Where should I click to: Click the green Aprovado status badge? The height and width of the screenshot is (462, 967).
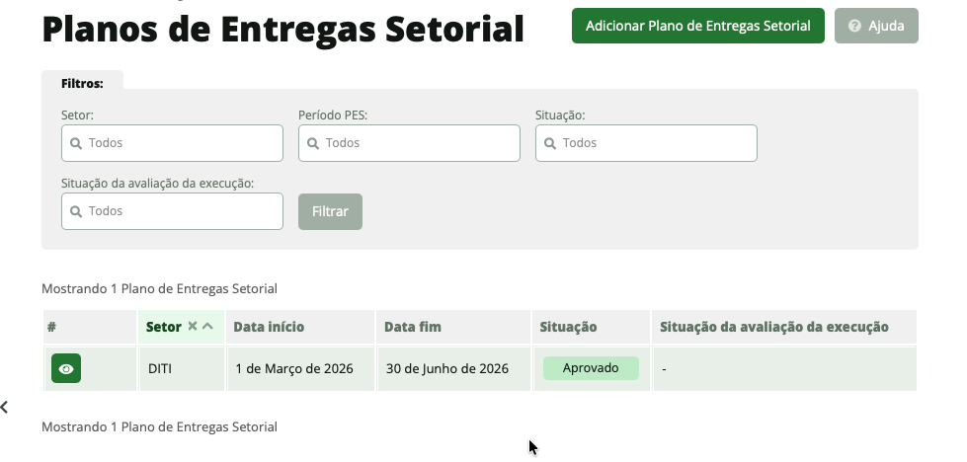(591, 368)
